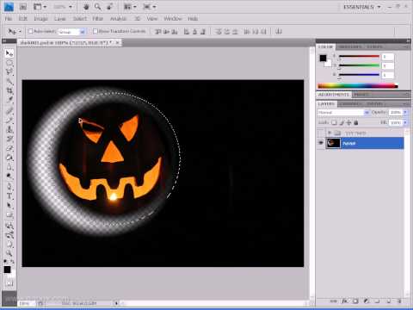Viewport: 413px width, 310px height.
Task: Switch to the Color panel tab
Action: 326,46
